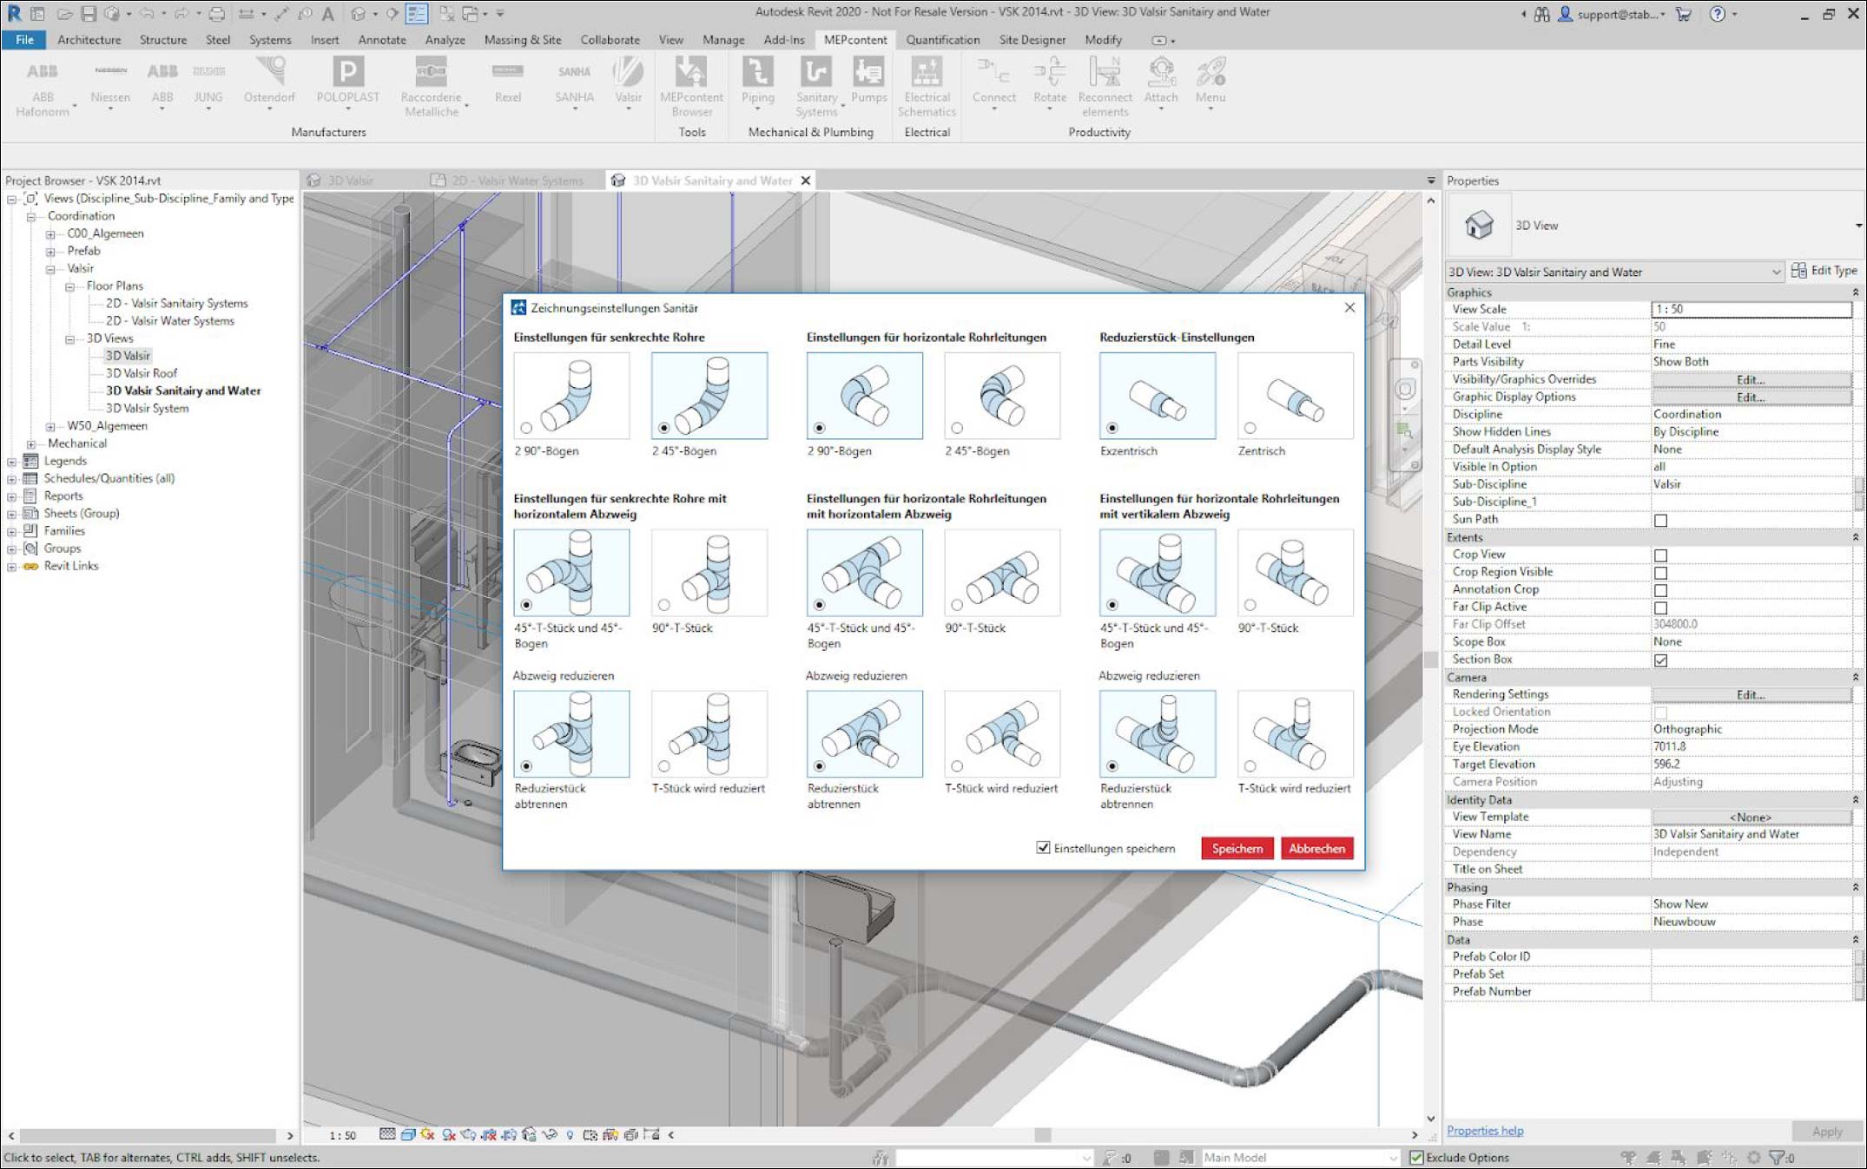
Task: Click the 90°-T-Stück horizontal branch thumbnail
Action: 1001,572
